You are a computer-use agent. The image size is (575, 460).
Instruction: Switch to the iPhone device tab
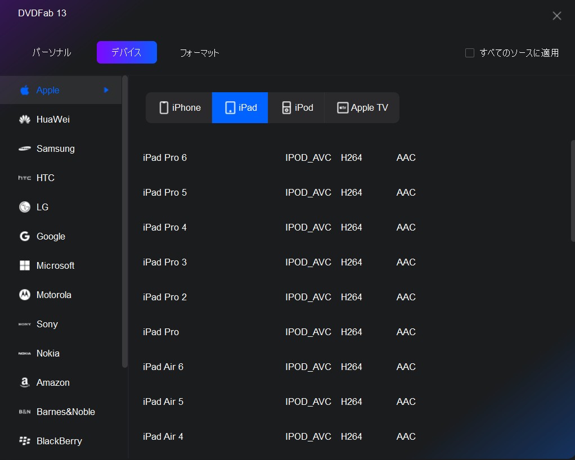179,107
